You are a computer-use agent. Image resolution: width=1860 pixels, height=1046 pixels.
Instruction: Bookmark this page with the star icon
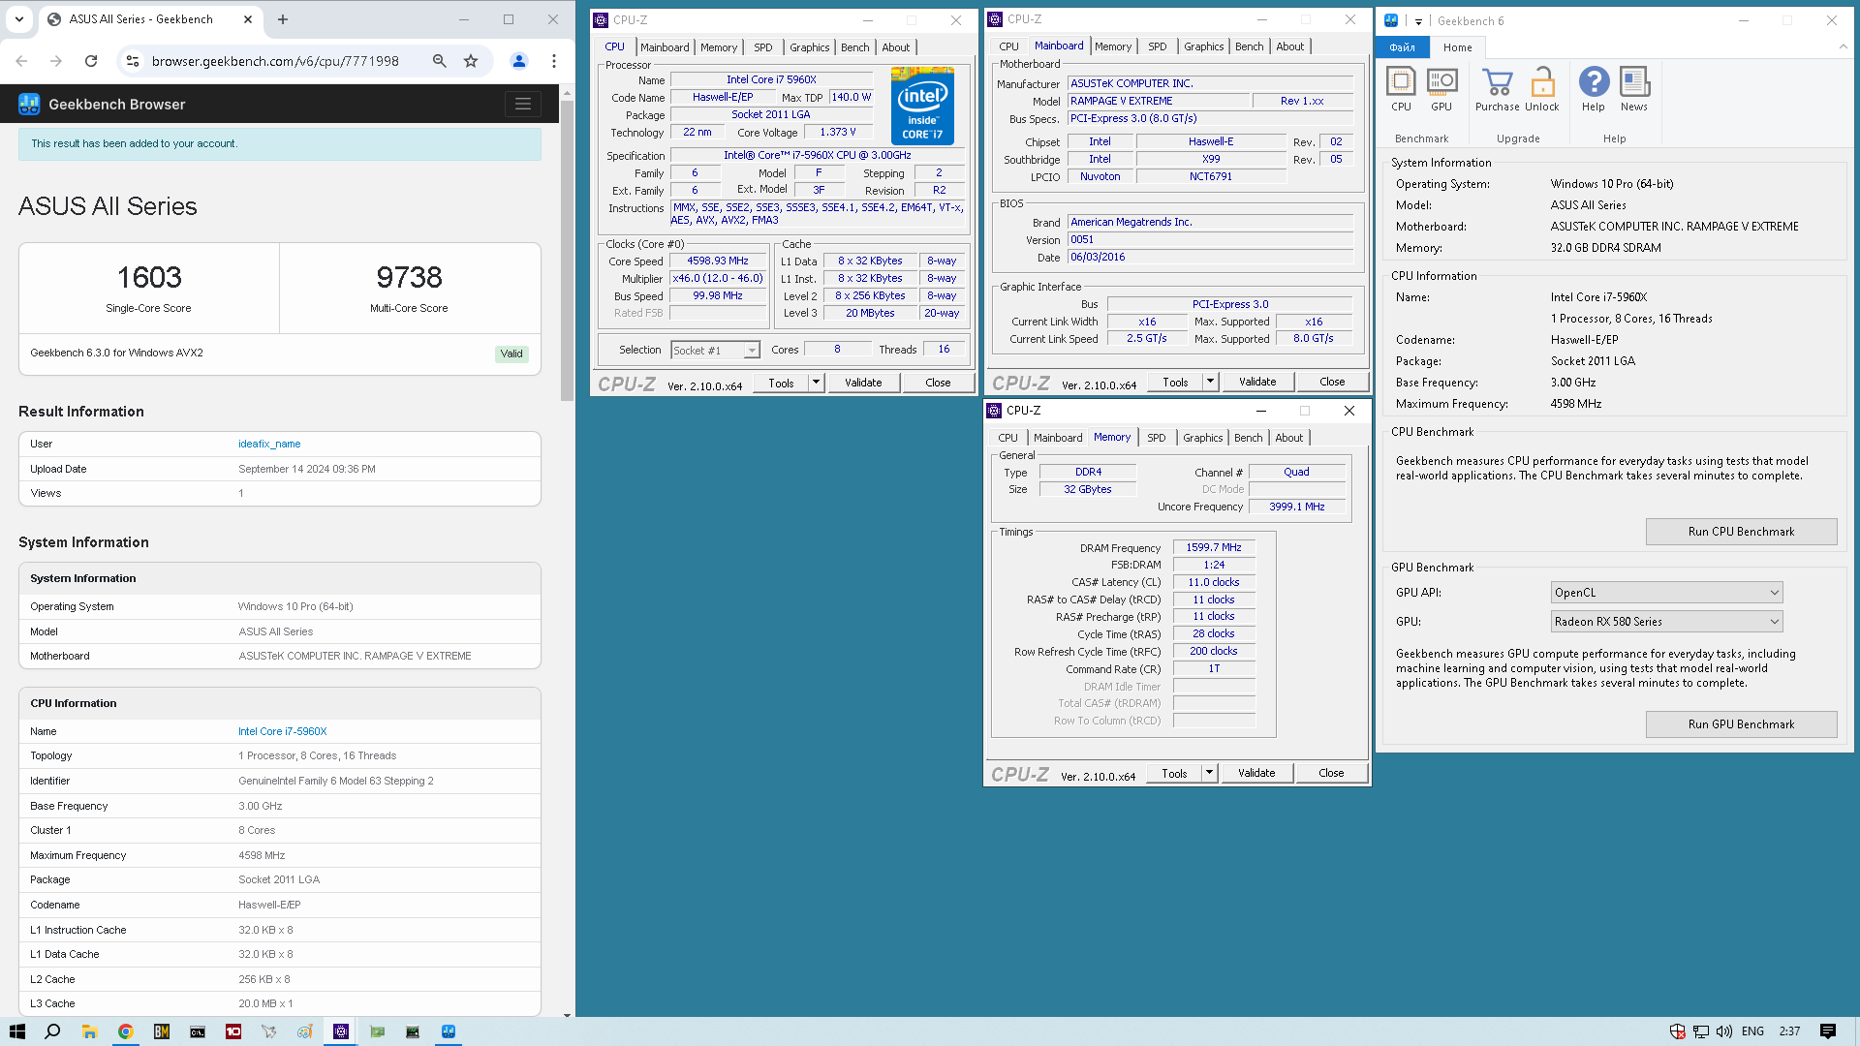471,61
